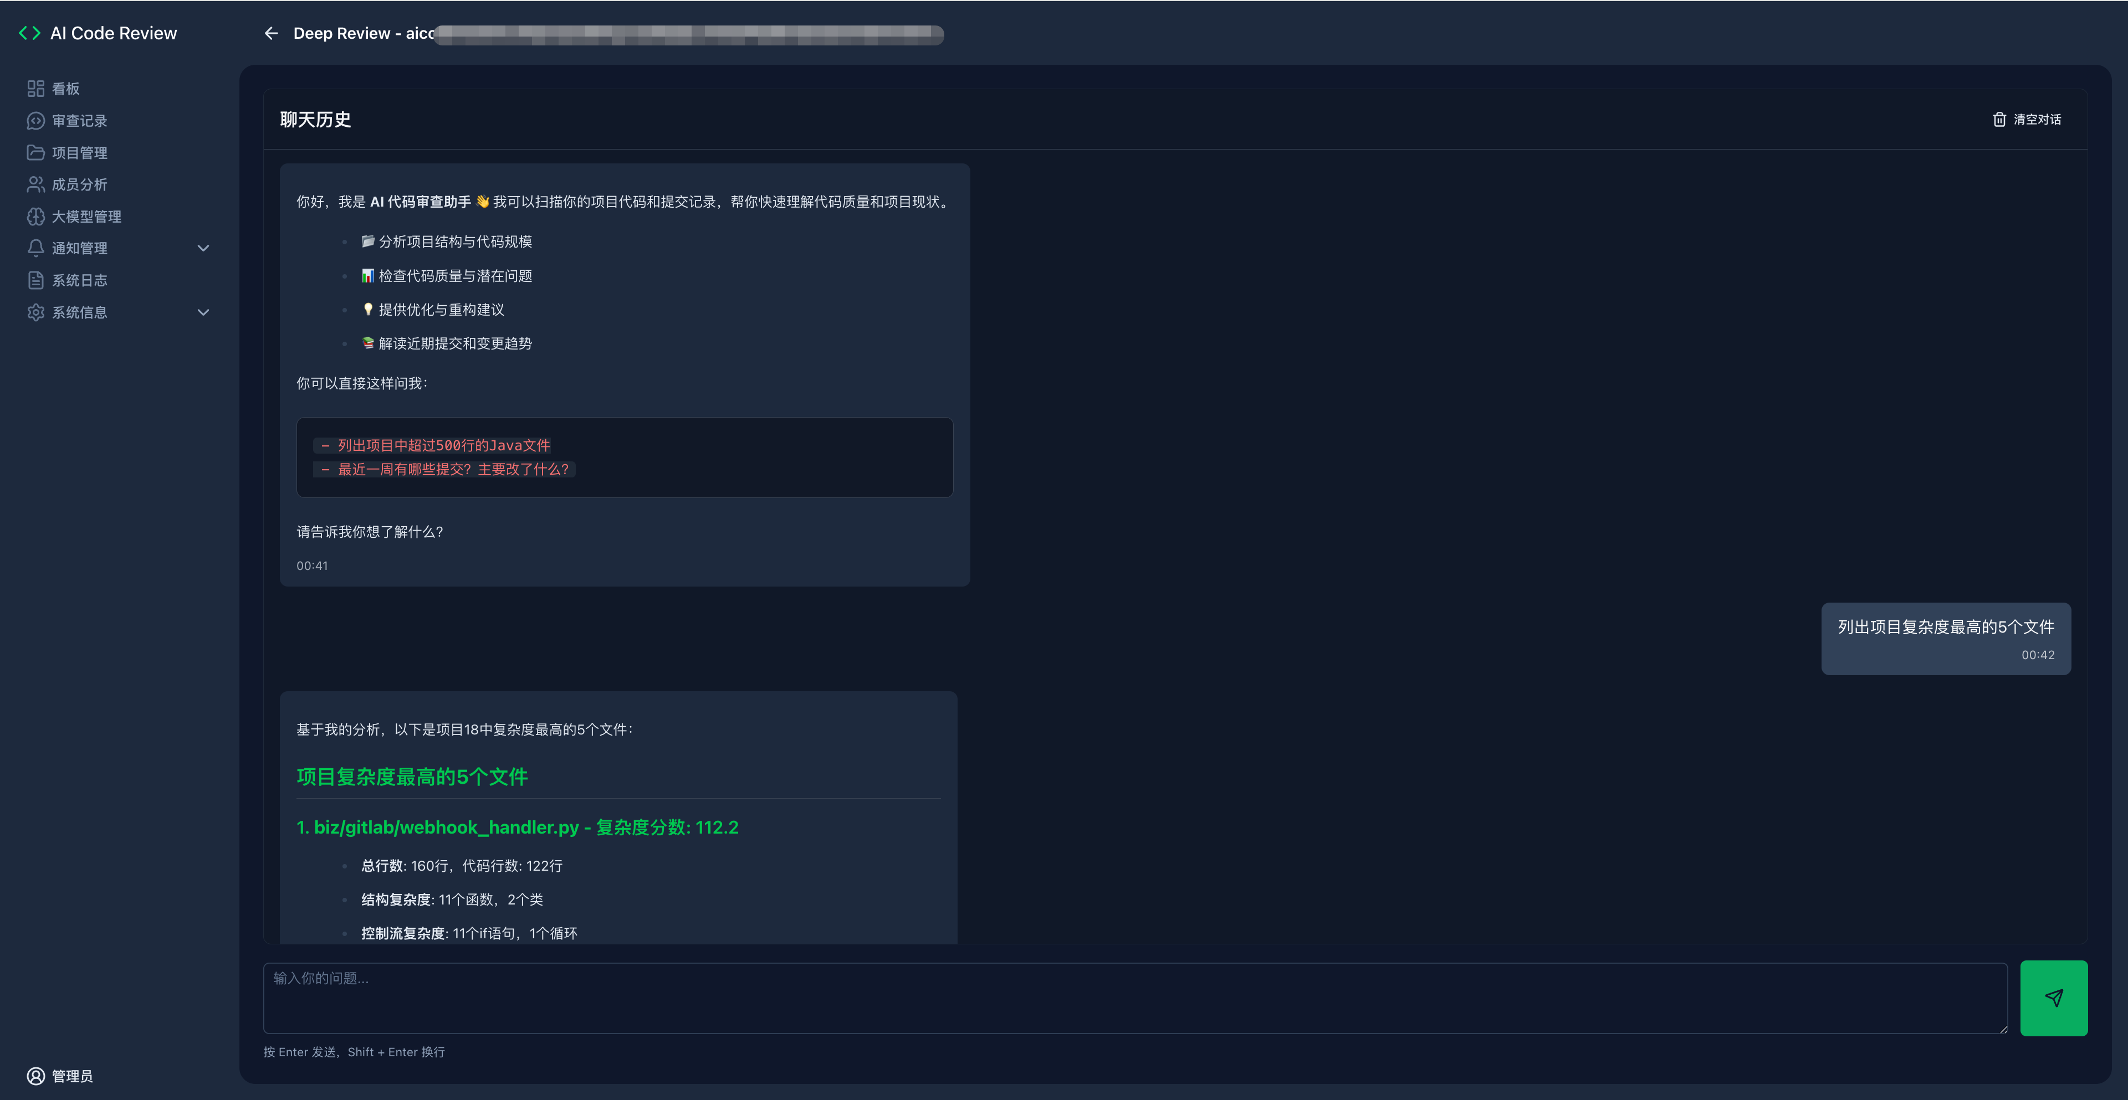
Task: Expand the 通知管理 chevron
Action: tap(203, 249)
